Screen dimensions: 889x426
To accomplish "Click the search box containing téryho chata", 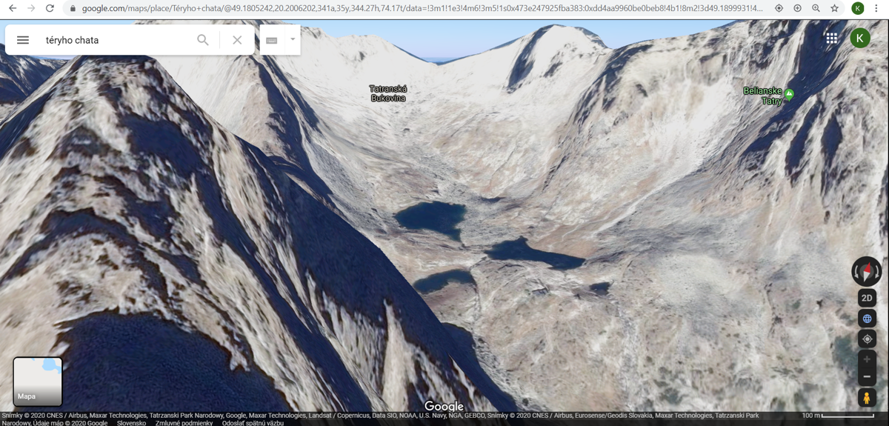I will [115, 40].
